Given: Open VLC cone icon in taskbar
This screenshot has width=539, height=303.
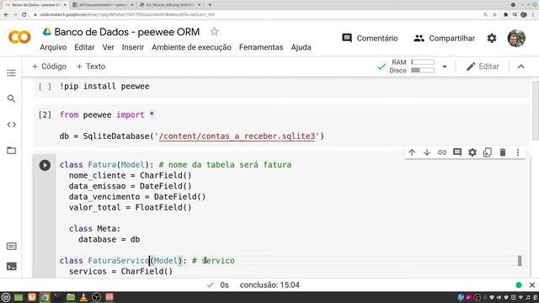Looking at the screenshot, I should click(83, 297).
